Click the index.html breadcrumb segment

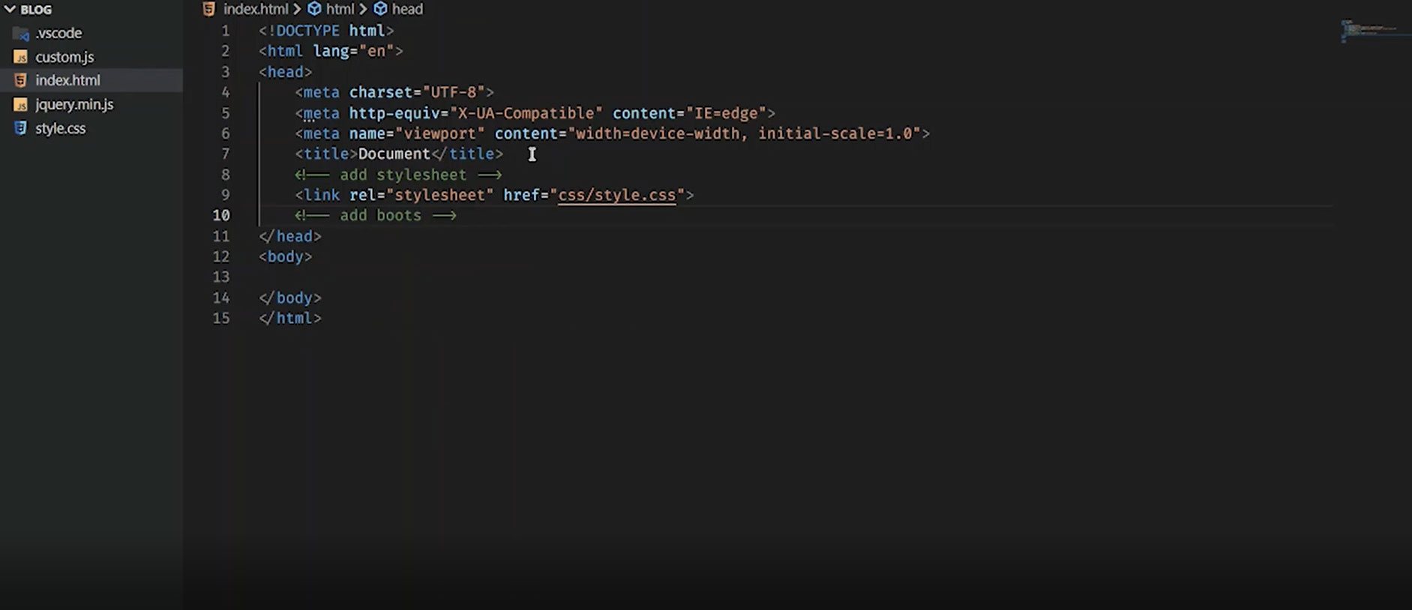pyautogui.click(x=256, y=9)
